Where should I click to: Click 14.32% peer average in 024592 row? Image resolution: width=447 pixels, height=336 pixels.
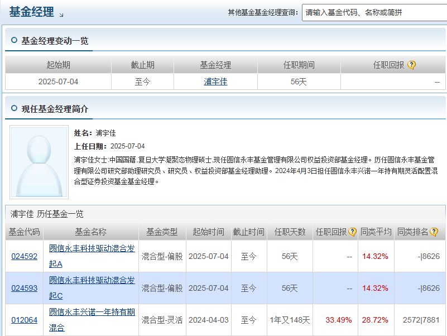click(x=375, y=256)
